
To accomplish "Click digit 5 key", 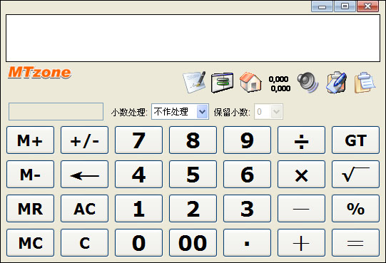I will click(193, 175).
